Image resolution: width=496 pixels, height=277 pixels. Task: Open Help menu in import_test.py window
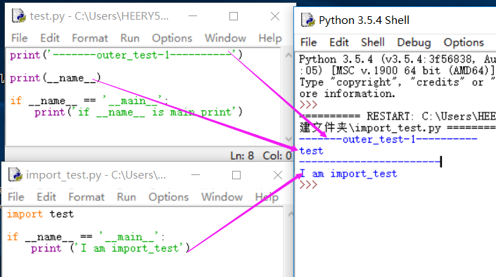[x=267, y=197]
